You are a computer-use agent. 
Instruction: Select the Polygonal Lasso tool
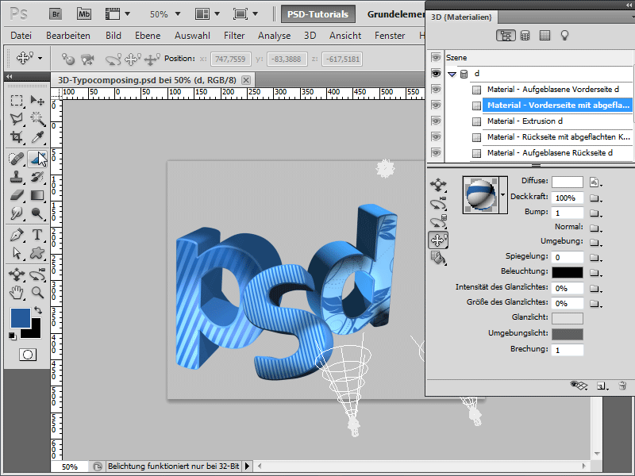pyautogui.click(x=17, y=118)
